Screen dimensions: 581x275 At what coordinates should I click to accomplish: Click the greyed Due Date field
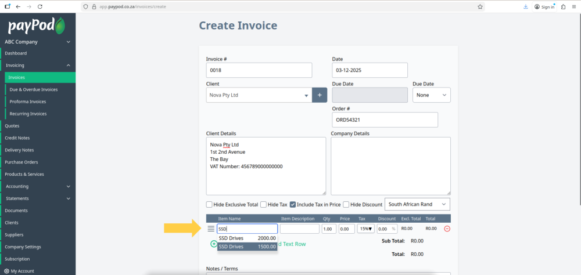[370, 95]
